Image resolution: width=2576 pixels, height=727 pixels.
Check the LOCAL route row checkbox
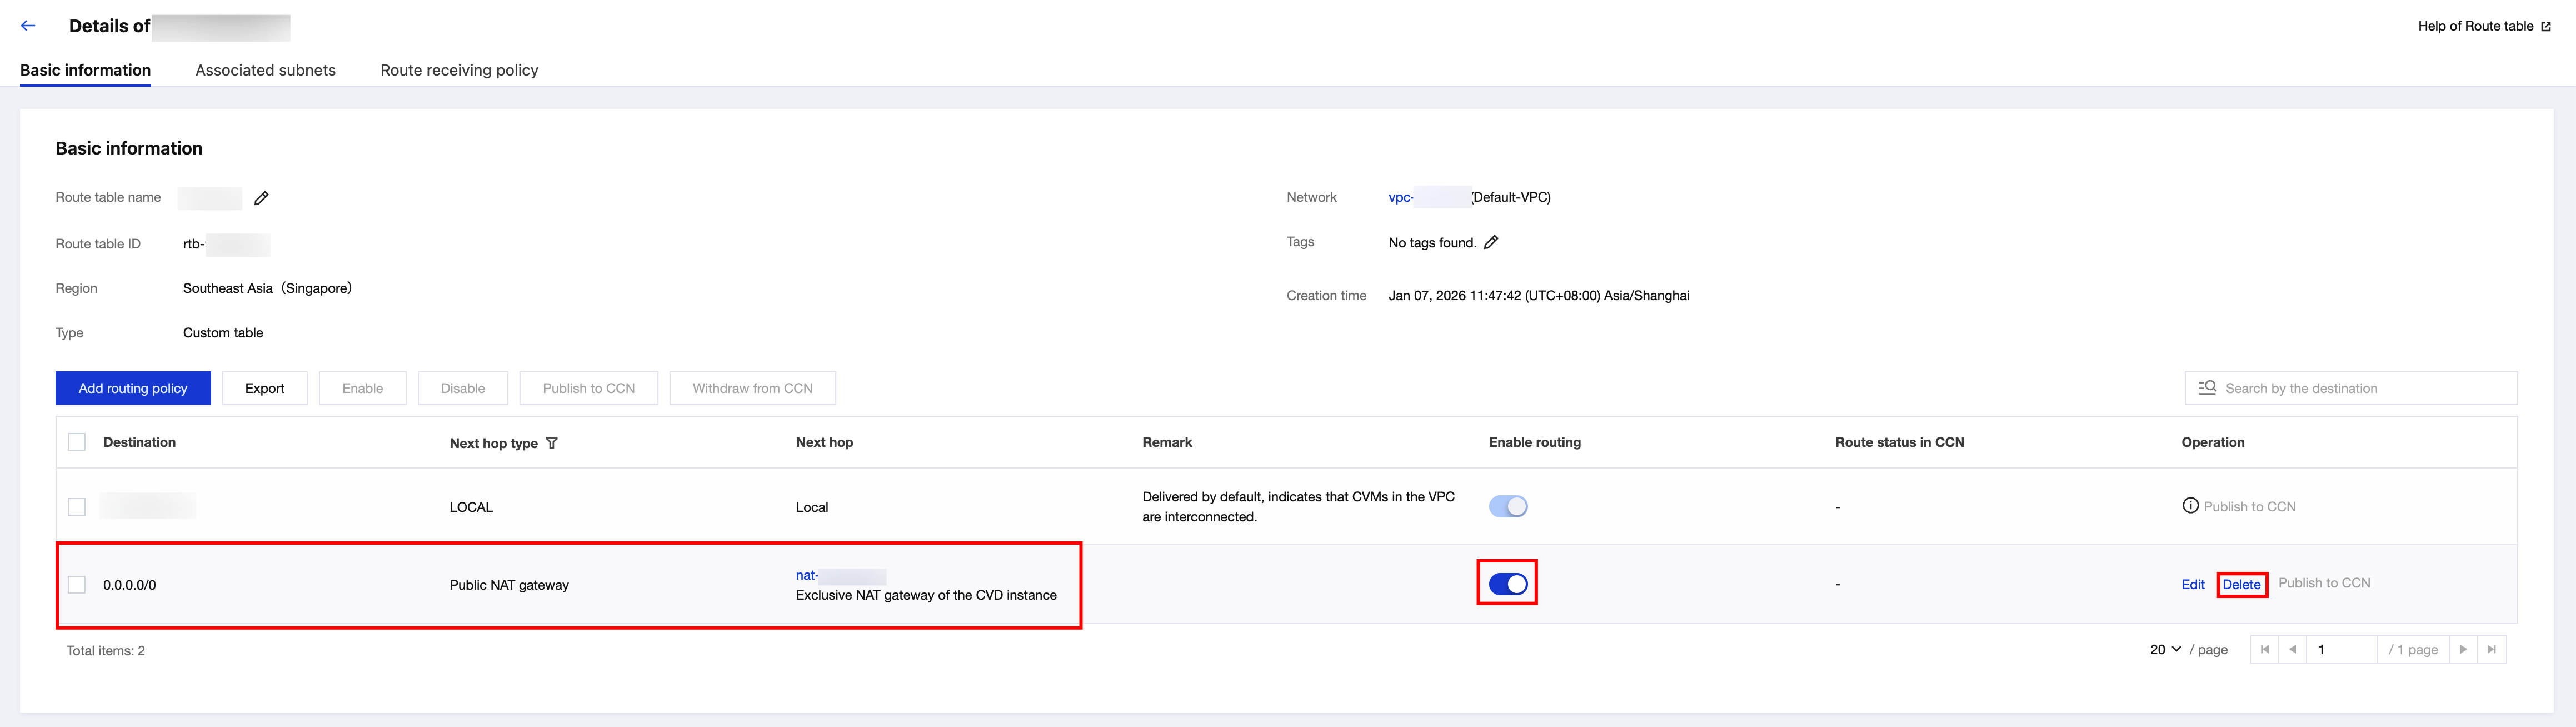point(77,507)
